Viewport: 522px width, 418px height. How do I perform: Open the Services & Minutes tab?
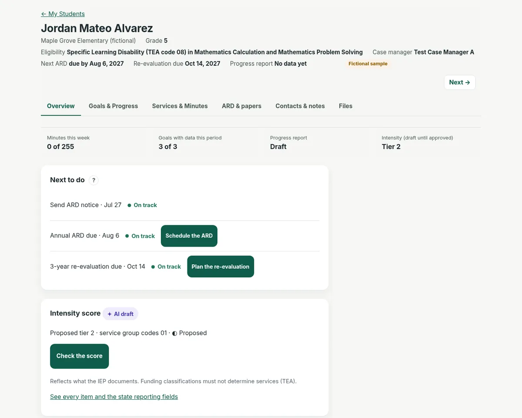[x=180, y=106]
